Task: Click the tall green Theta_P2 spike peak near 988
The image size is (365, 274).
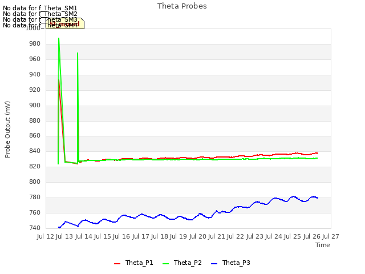Action: pyautogui.click(x=59, y=38)
